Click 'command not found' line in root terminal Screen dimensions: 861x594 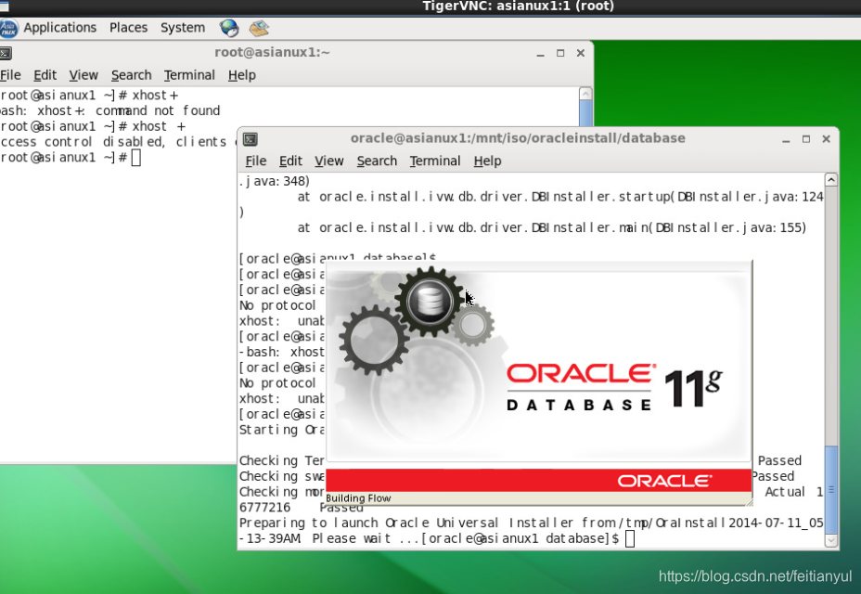pos(109,110)
